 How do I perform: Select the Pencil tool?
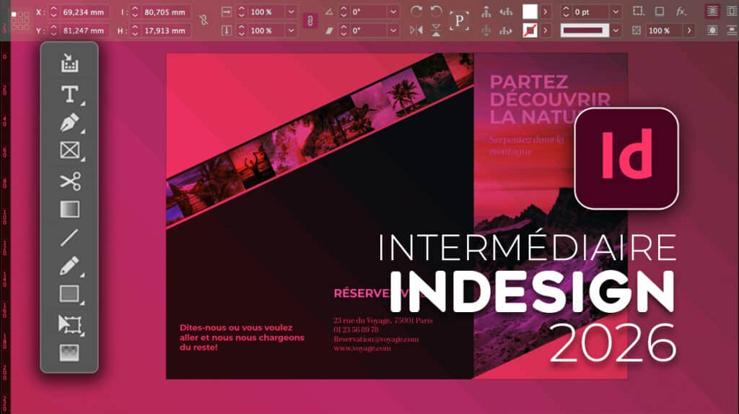pos(70,266)
